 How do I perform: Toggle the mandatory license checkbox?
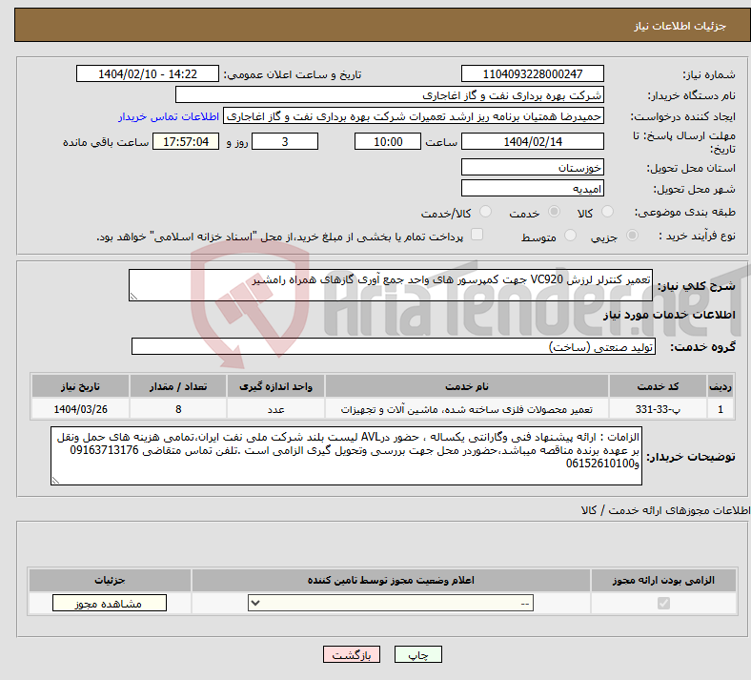pyautogui.click(x=663, y=603)
